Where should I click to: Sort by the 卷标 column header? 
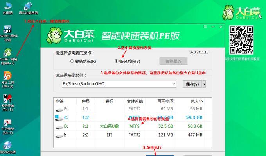pos(110,101)
